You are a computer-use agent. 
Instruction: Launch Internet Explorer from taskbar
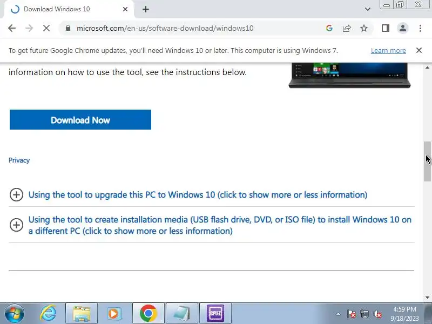tap(48, 314)
